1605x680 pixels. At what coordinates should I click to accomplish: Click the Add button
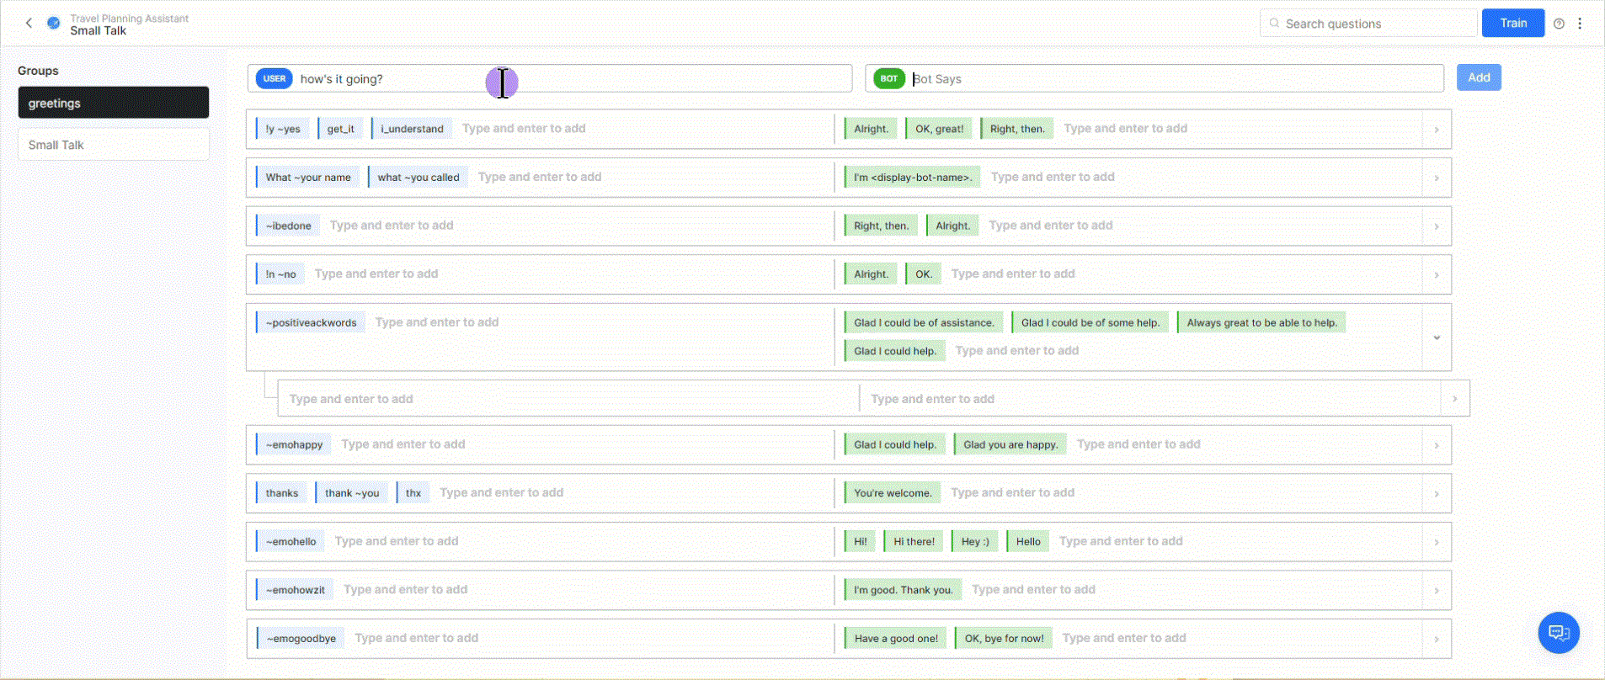coord(1479,77)
